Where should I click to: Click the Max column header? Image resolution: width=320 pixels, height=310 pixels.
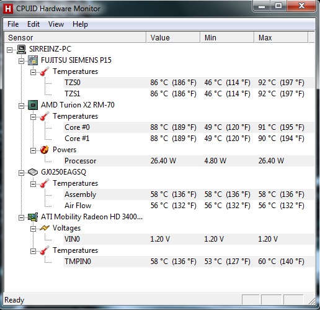281,37
